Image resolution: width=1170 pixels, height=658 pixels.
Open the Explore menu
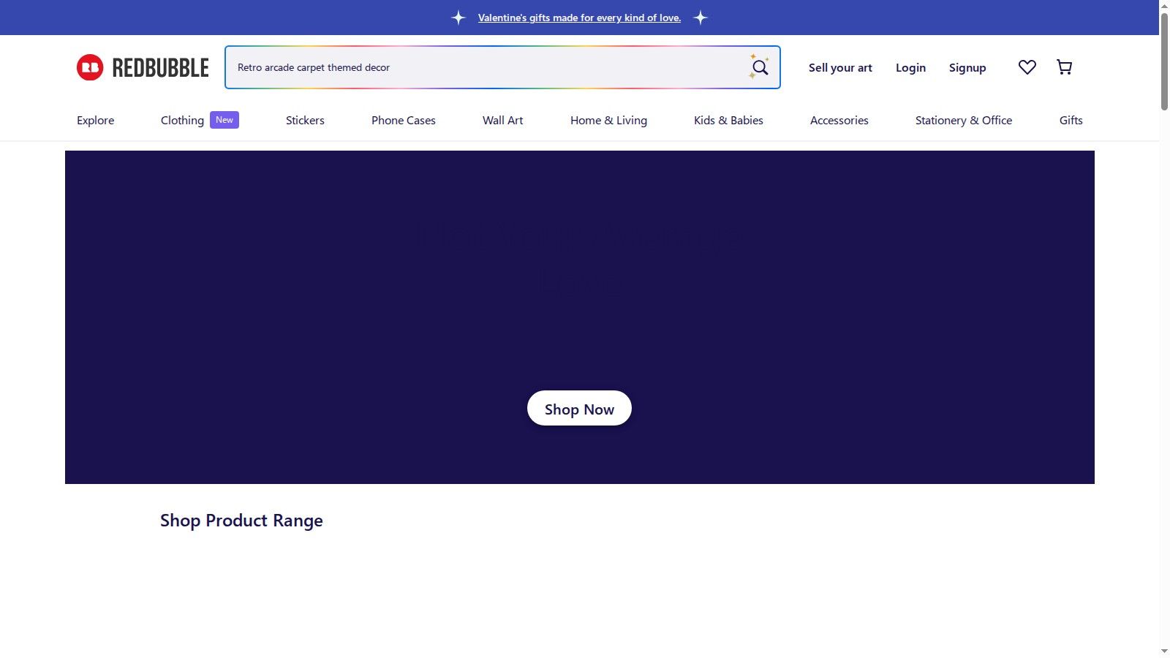coord(96,121)
